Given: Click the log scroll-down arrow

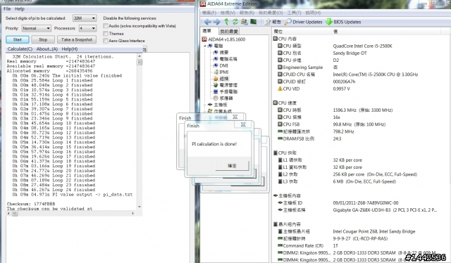Looking at the screenshot, I should pyautogui.click(x=140, y=207).
